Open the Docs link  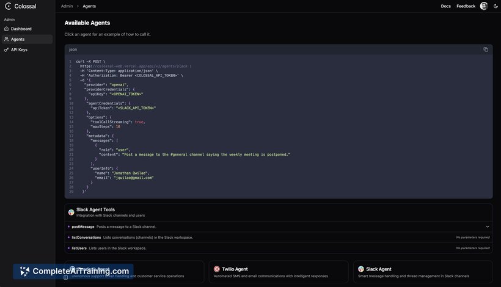pyautogui.click(x=446, y=6)
